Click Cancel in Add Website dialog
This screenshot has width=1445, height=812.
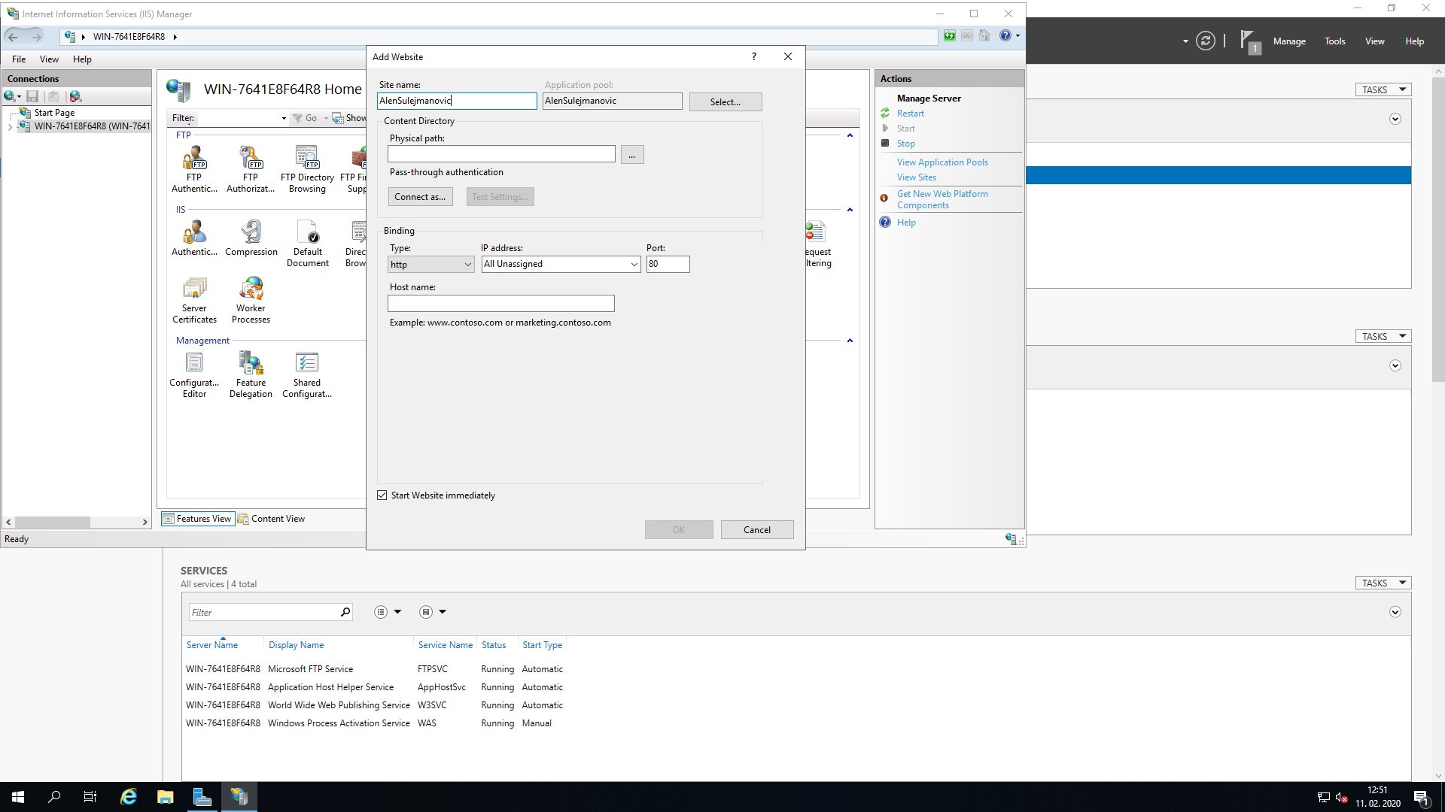pos(757,530)
